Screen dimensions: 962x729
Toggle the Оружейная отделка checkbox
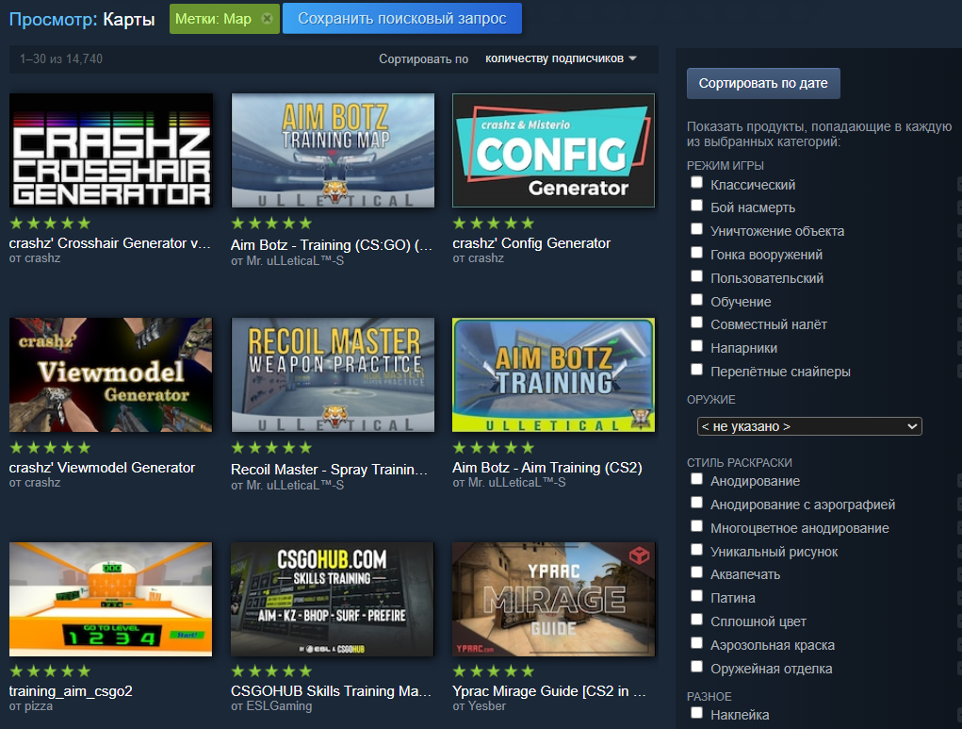[x=696, y=666]
